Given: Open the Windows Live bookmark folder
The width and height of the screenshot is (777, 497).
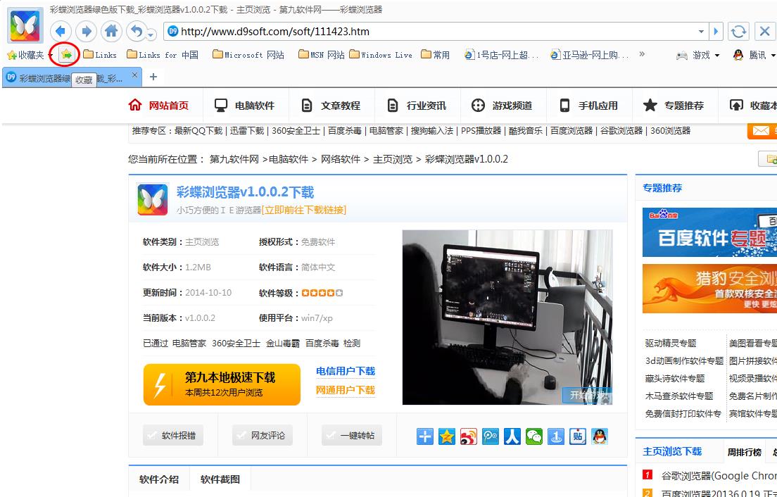Looking at the screenshot, I should pyautogui.click(x=381, y=55).
